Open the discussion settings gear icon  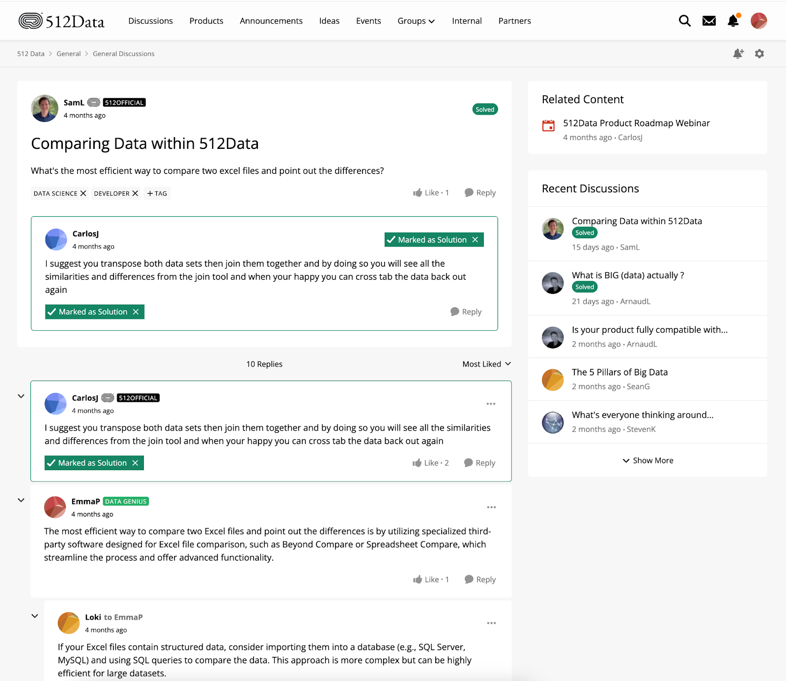click(759, 54)
